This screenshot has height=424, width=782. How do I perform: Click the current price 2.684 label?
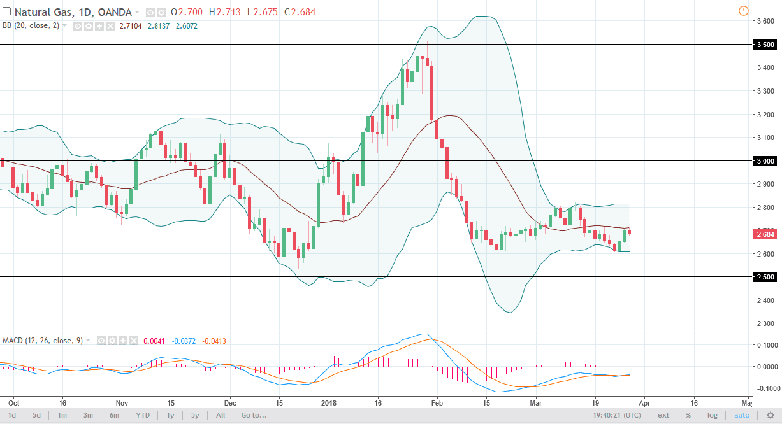pyautogui.click(x=765, y=234)
